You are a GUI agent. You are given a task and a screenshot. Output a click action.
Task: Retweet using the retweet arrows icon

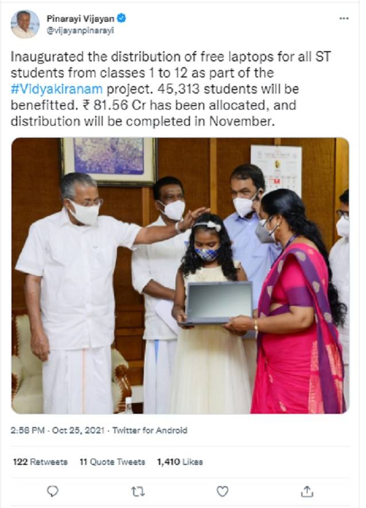(x=138, y=491)
